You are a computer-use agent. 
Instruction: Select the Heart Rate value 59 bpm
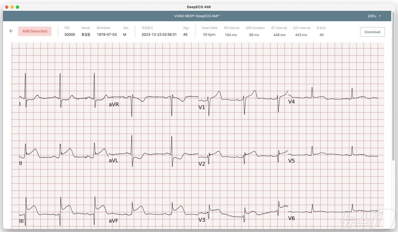click(x=209, y=35)
